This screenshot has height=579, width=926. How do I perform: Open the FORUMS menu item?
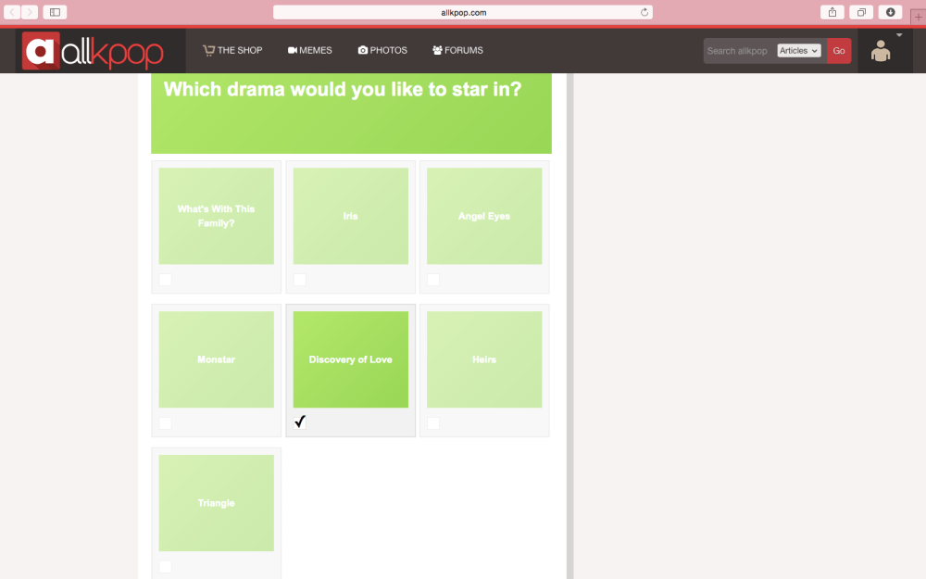click(457, 50)
